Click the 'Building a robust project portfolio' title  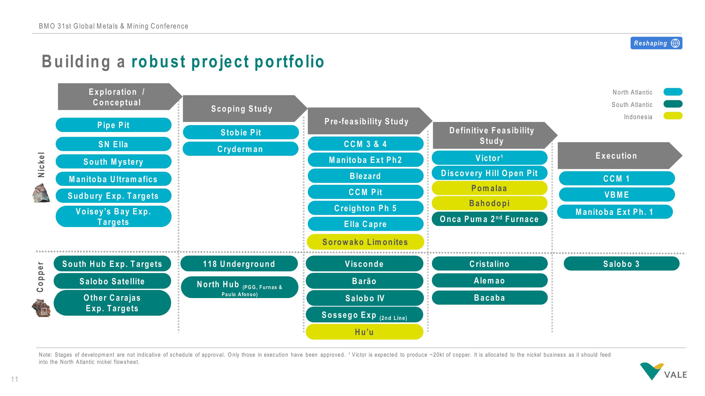click(x=183, y=62)
